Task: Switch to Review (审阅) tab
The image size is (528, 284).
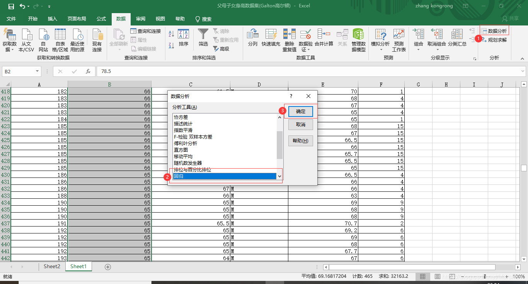Action: pos(141,19)
